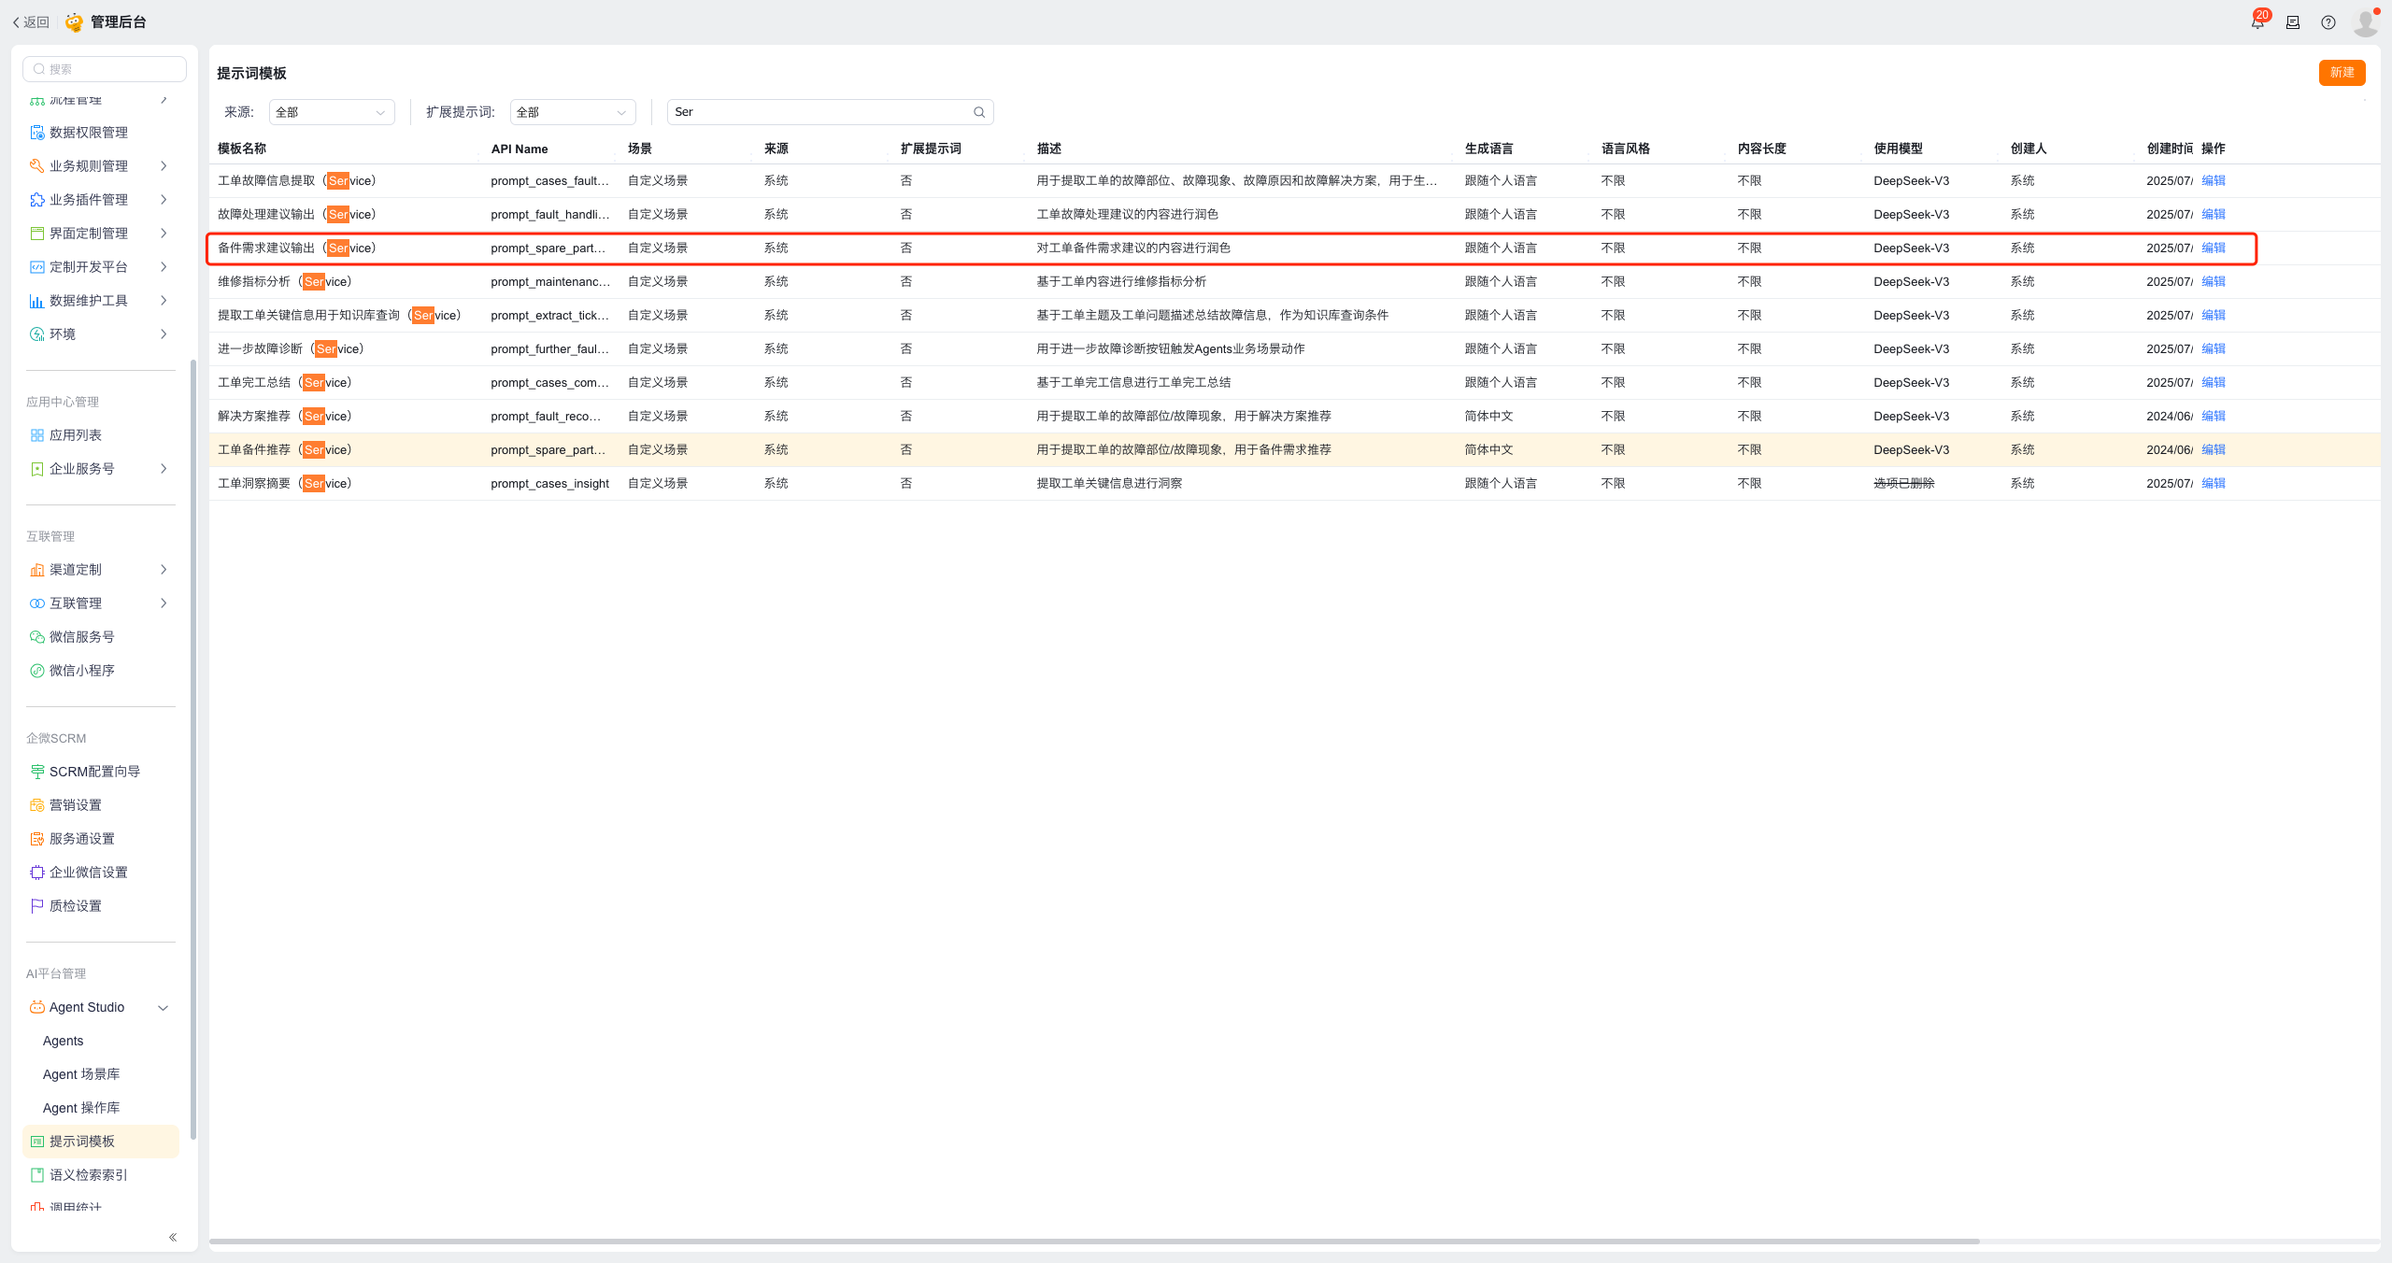Image resolution: width=2392 pixels, height=1263 pixels.
Task: Collapse the sidebar with double-chevron icon
Action: (173, 1237)
